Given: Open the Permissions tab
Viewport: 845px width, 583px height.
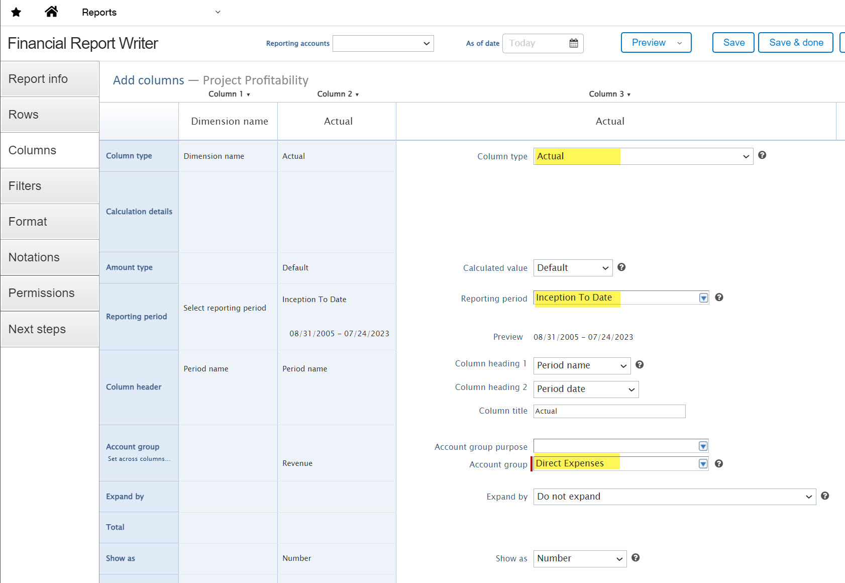Looking at the screenshot, I should (50, 293).
